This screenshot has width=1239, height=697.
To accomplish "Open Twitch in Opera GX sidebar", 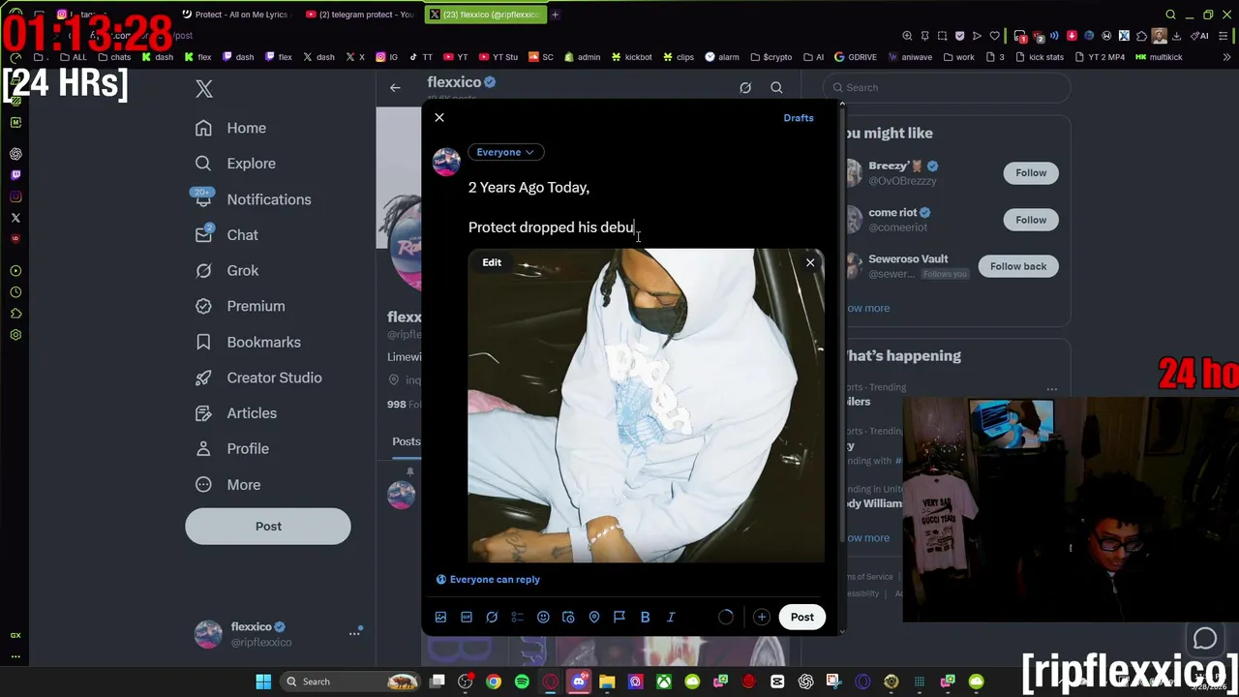I will (15, 175).
